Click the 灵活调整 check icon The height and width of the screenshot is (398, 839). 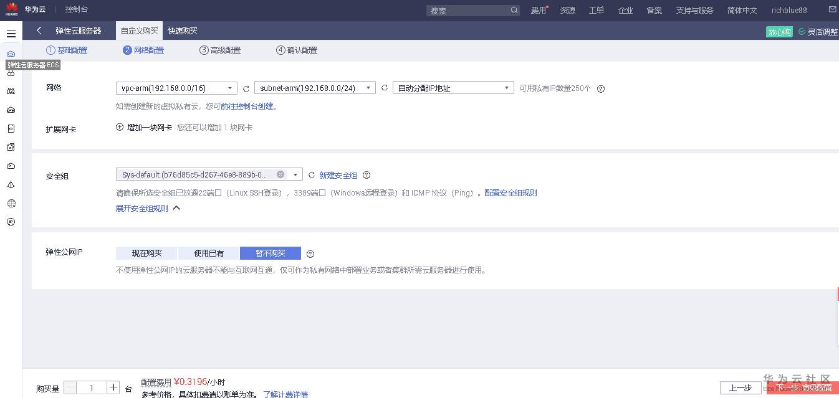[x=802, y=31]
